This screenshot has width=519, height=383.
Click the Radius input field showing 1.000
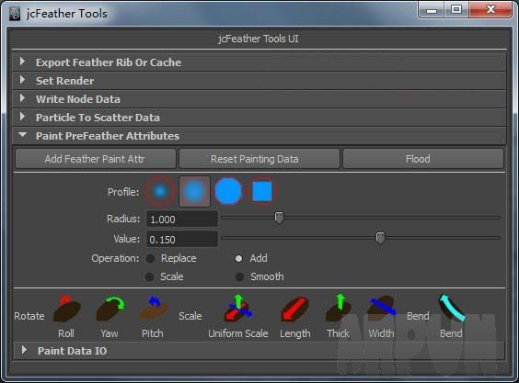pyautogui.click(x=182, y=220)
